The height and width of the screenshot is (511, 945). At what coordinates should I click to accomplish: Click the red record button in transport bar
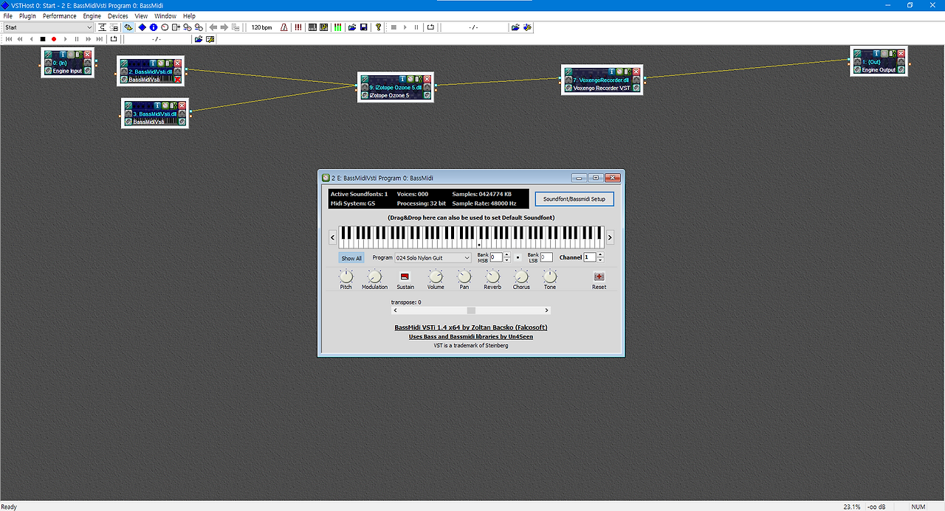click(x=54, y=39)
